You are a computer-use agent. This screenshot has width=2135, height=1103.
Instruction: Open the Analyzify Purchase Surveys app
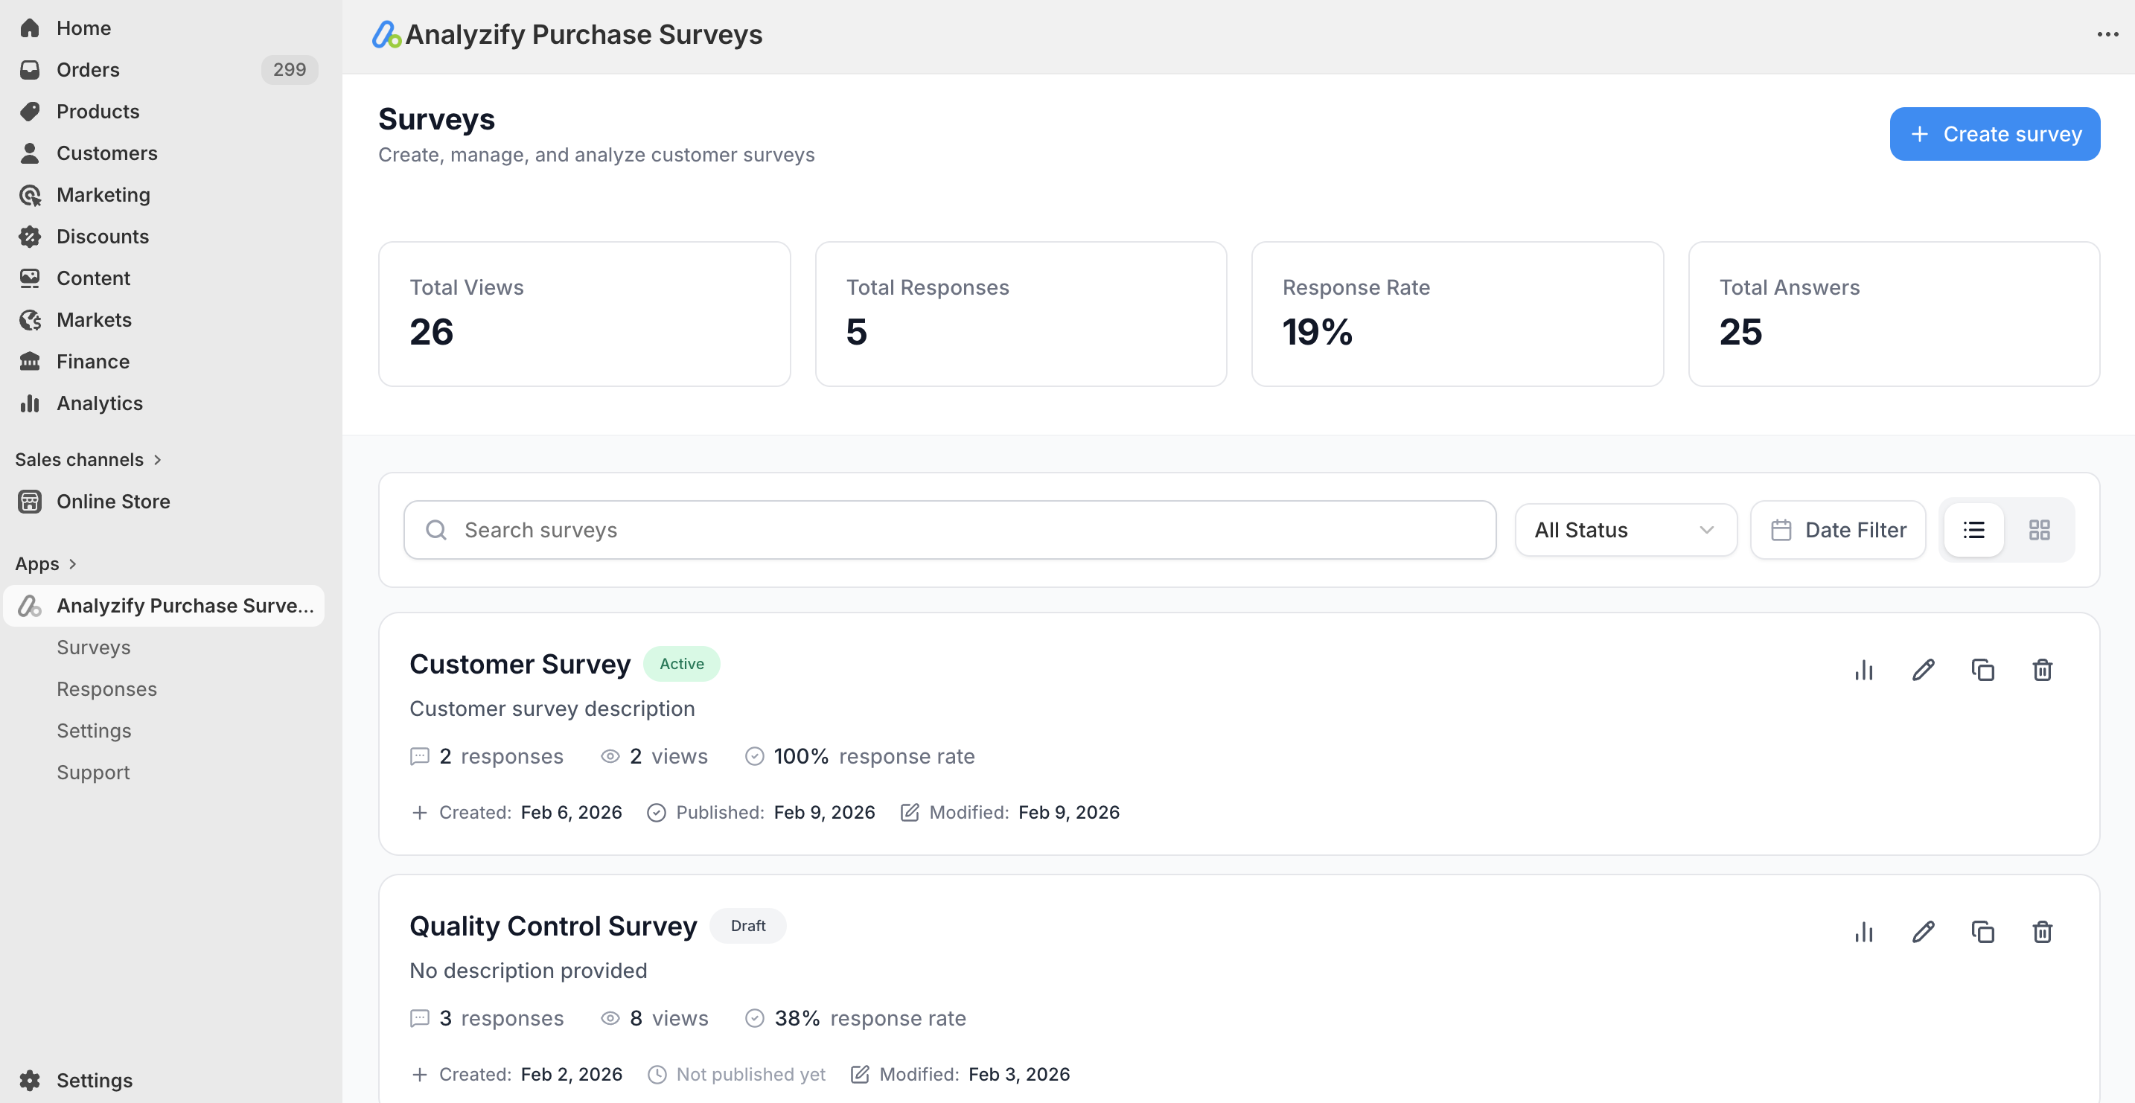pyautogui.click(x=163, y=605)
